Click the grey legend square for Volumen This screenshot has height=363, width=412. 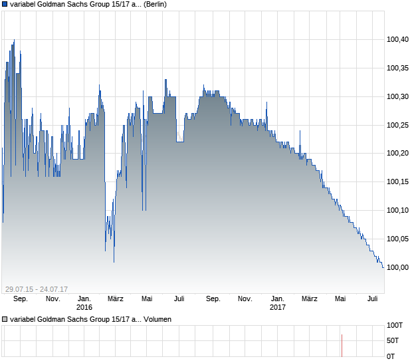pos(5,319)
